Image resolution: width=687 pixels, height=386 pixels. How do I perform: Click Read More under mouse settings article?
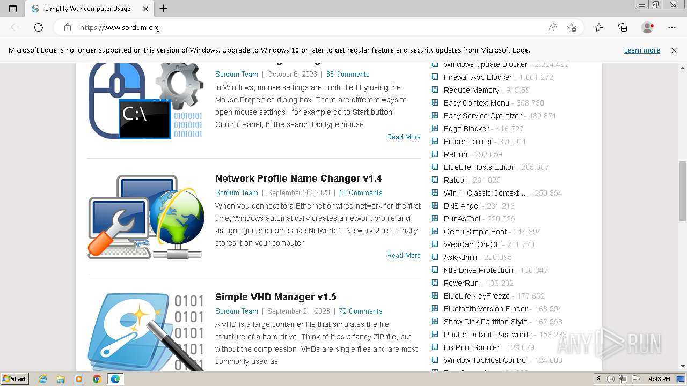[404, 137]
